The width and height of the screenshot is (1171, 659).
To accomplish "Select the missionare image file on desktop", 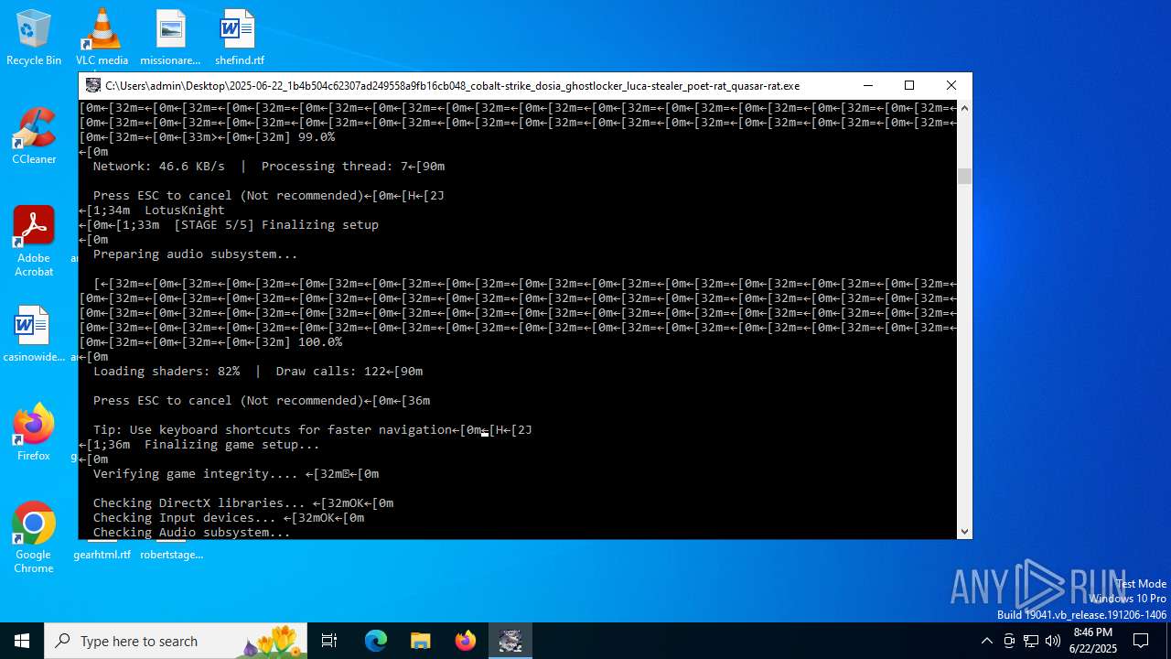I will click(170, 38).
